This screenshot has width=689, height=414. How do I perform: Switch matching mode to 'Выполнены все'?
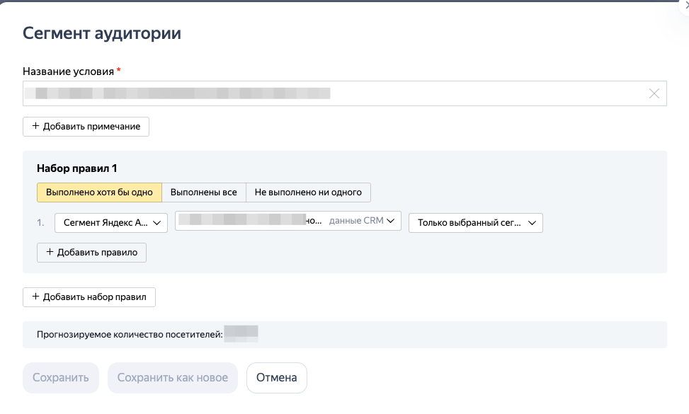coord(205,192)
